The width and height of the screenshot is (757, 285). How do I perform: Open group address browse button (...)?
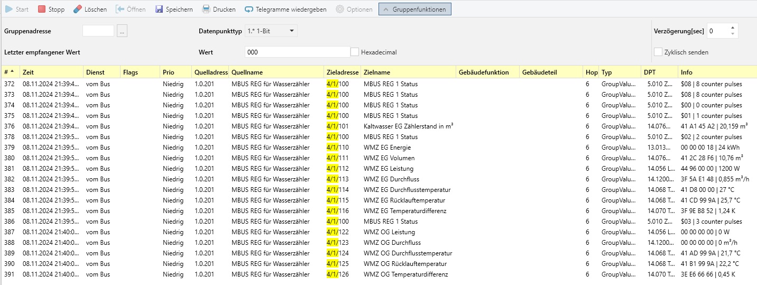click(122, 31)
